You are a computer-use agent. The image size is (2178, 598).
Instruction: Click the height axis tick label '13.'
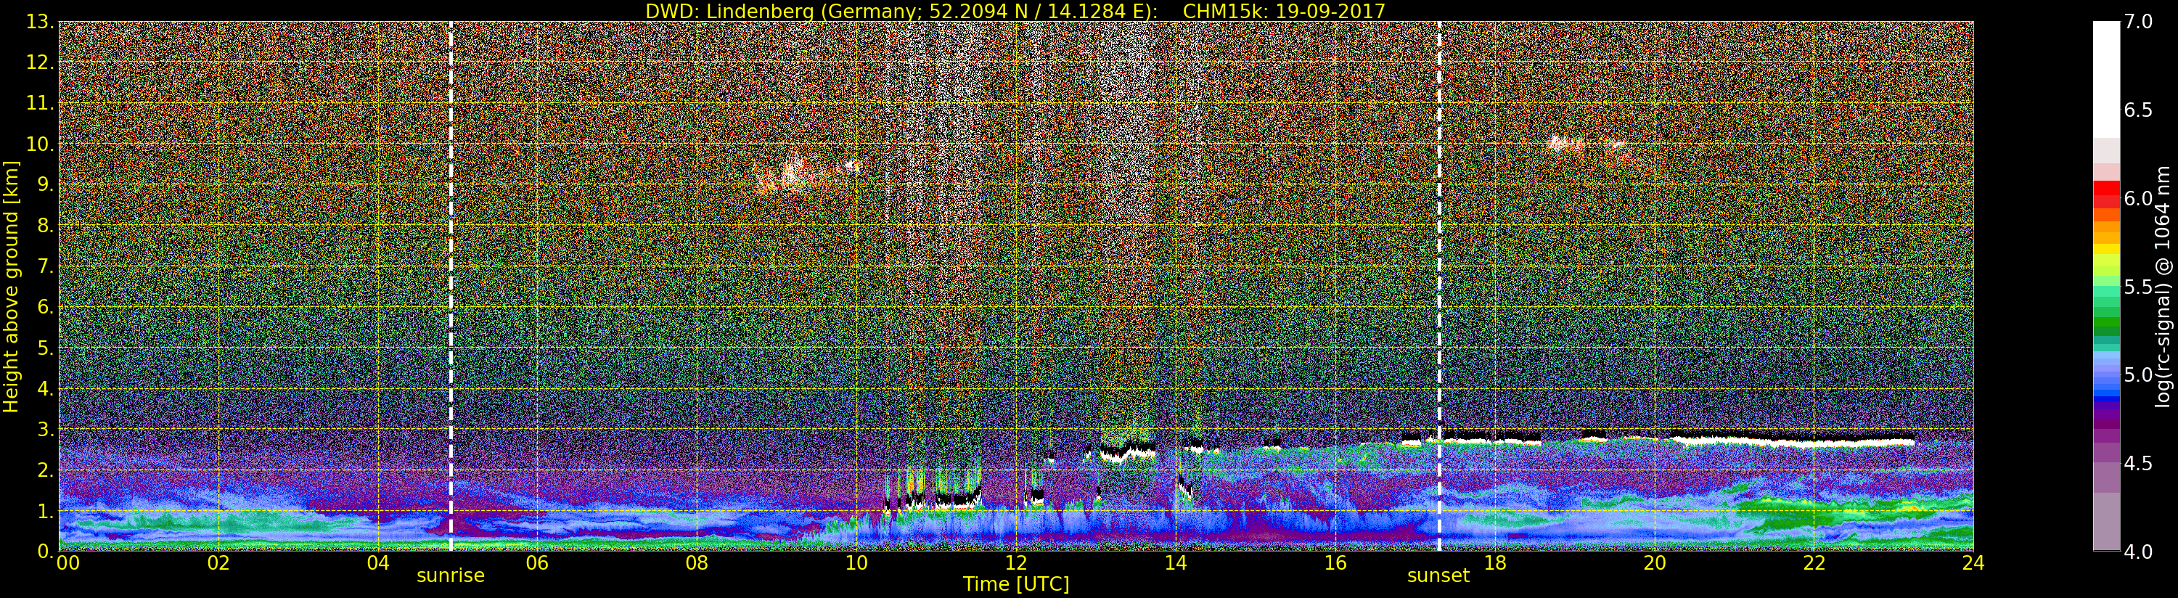click(40, 22)
